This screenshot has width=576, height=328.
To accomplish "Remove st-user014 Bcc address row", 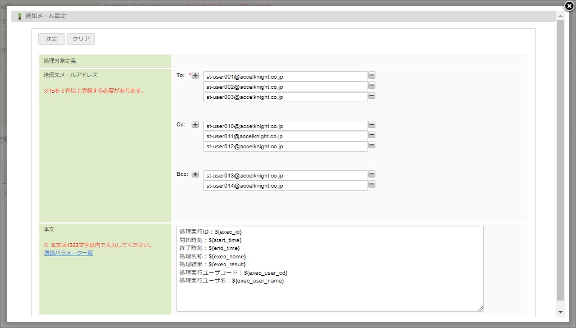I will (x=371, y=184).
